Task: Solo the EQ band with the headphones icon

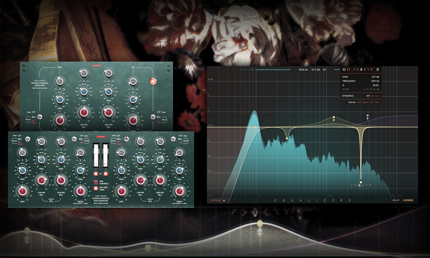Action: pos(349,69)
